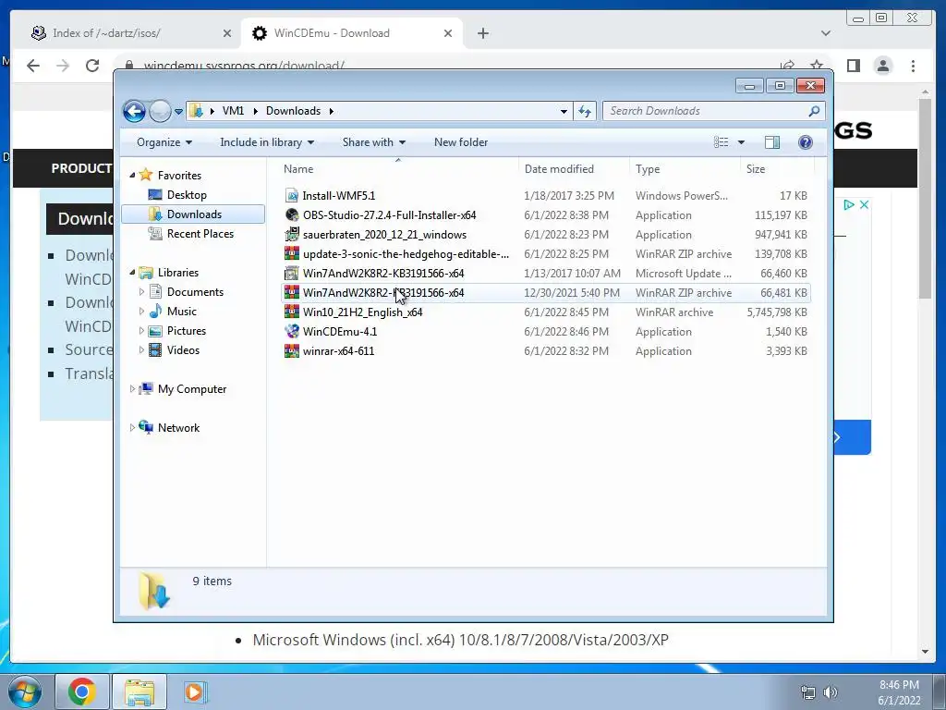Expand the Documents library node
Screen dimensions: 946x710
click(141, 292)
